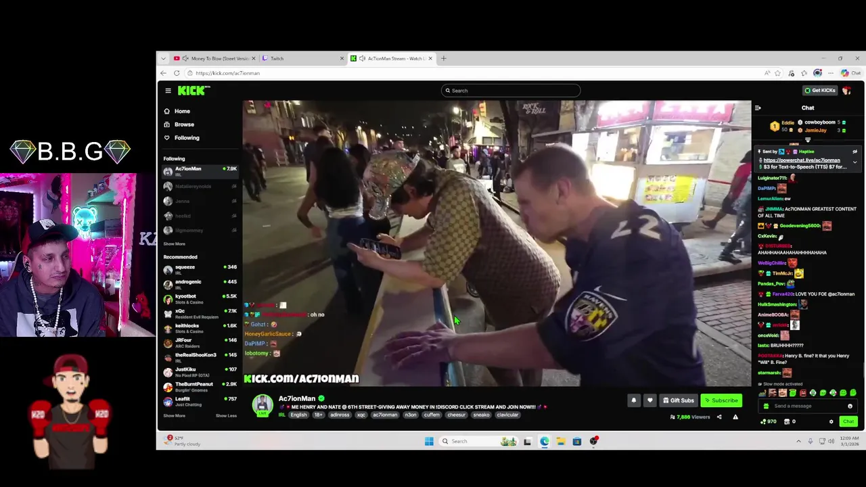
Task: Select the English tag
Action: coord(298,415)
